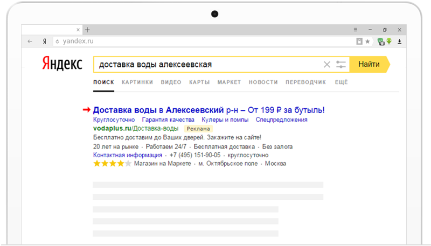Click the text 20 лет на рынке
The height and width of the screenshot is (246, 431).
point(116,146)
